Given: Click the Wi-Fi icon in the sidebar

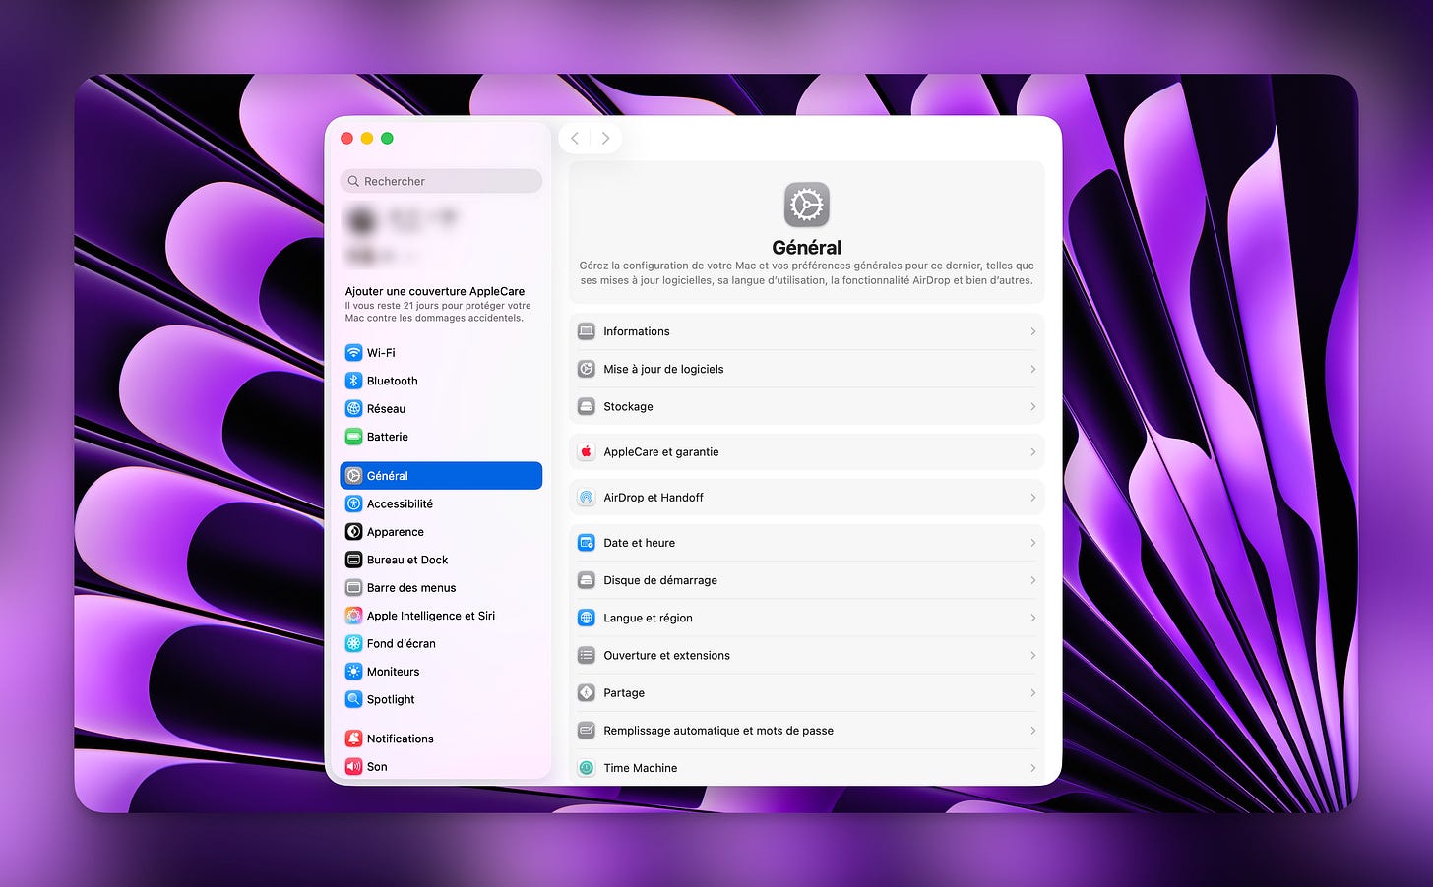Looking at the screenshot, I should pos(354,352).
